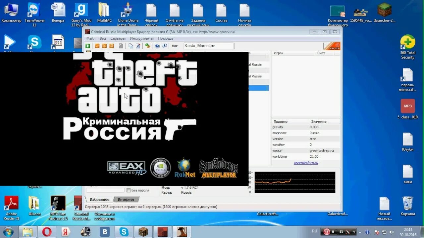424x238 pixels.
Task: Select the Корзина recycle bin icon
Action: pyautogui.click(x=407, y=206)
